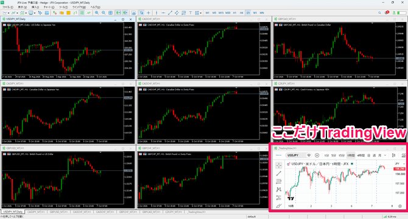Image resolution: width=408 pixels, height=219 pixels.
Task: Switch to M30 timeframe
Action: click(x=228, y=13)
